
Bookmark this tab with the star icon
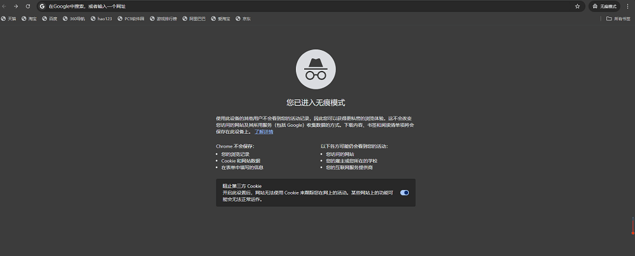point(577,6)
